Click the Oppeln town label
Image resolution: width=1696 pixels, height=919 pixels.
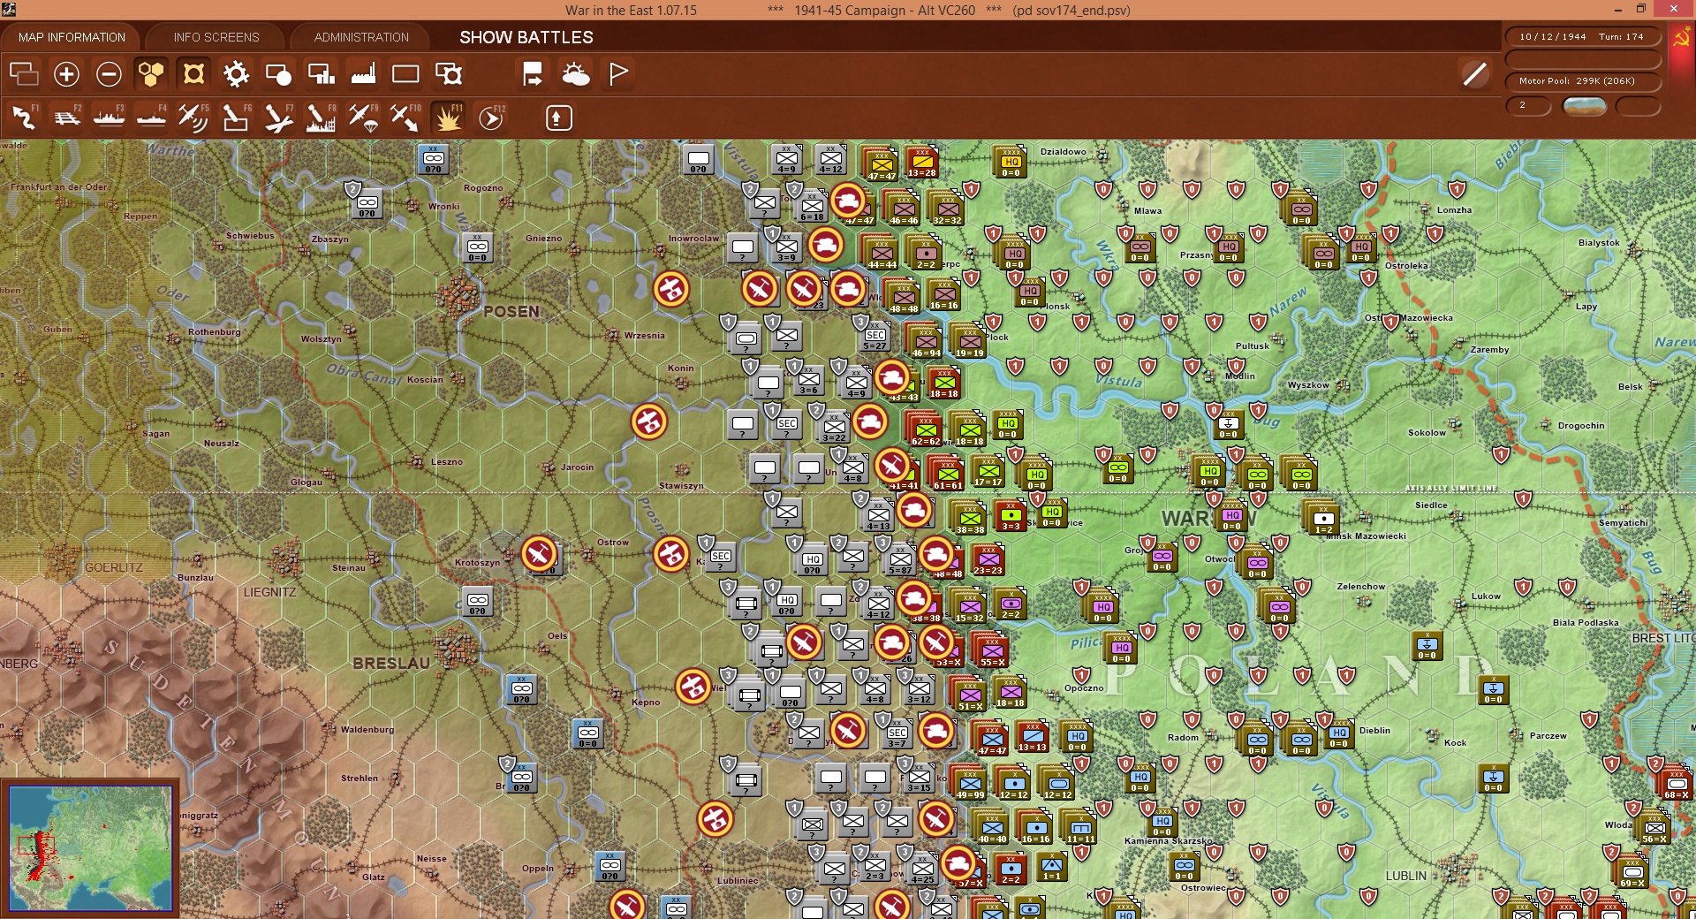(538, 869)
